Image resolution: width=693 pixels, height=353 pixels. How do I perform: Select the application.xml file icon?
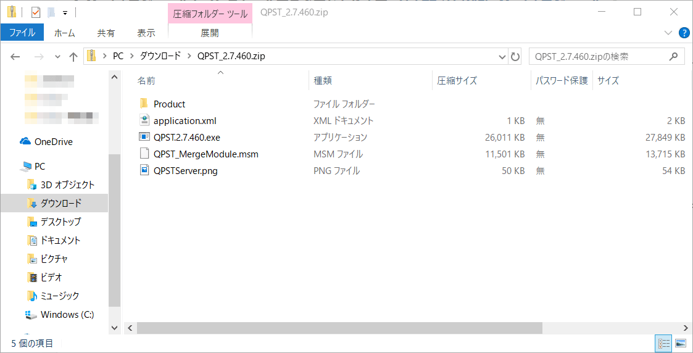pos(144,120)
